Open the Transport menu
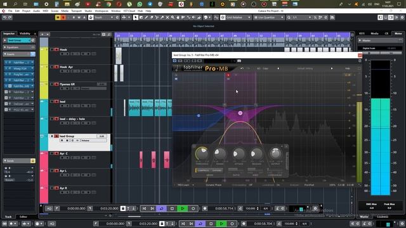 [76, 11]
